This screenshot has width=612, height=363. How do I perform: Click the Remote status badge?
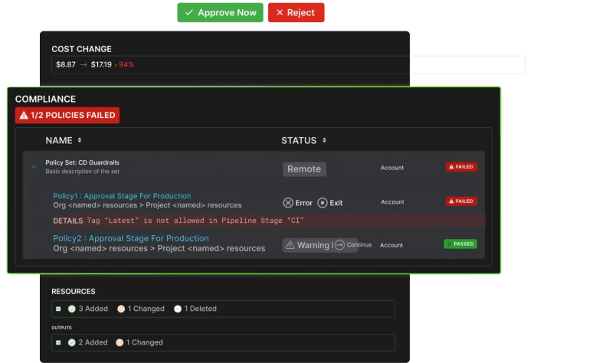click(304, 169)
